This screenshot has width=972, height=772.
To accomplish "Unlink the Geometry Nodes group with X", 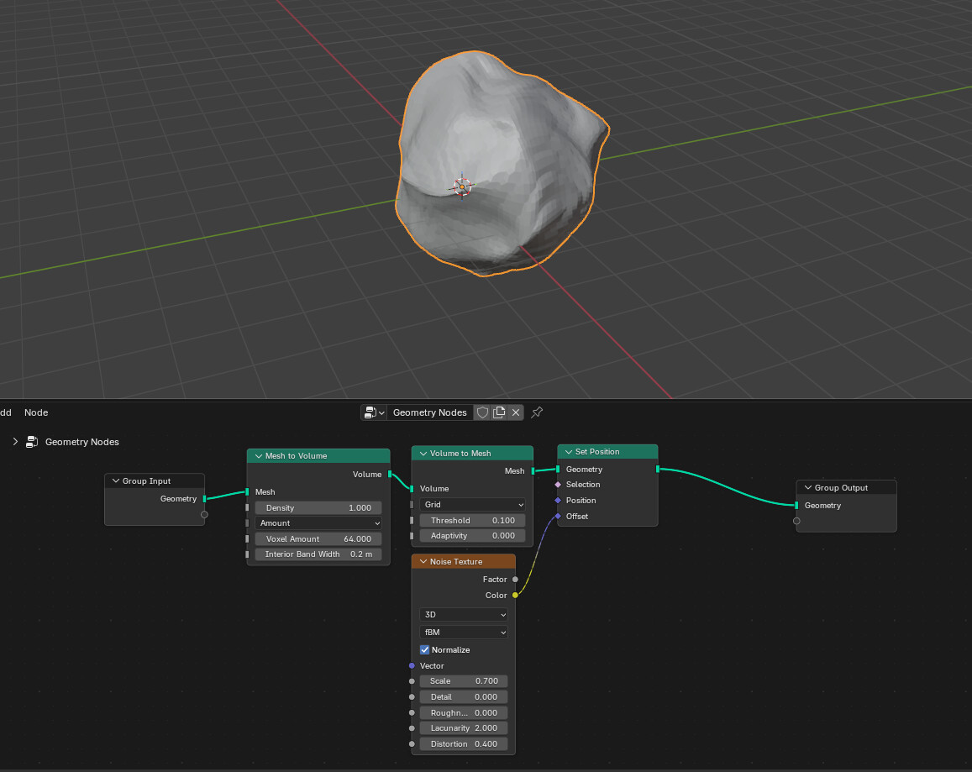I will [x=516, y=412].
